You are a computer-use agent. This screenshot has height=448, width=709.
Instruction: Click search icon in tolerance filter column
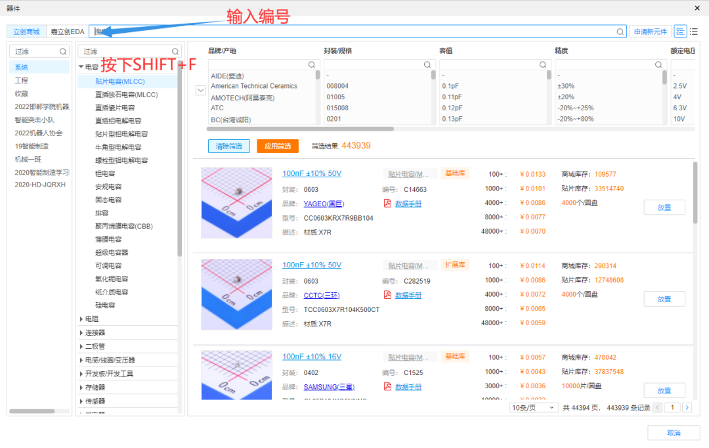pyautogui.click(x=658, y=65)
